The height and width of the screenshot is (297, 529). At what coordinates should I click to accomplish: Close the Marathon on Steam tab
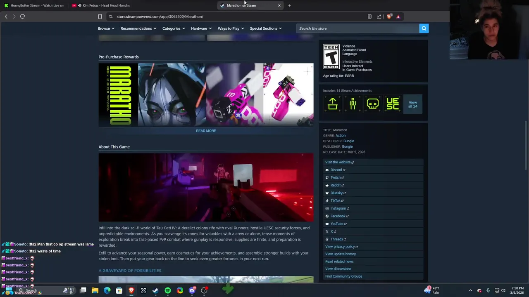coord(279,5)
